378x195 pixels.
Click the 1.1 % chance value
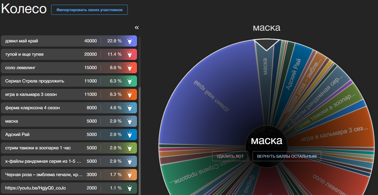coord(116,188)
